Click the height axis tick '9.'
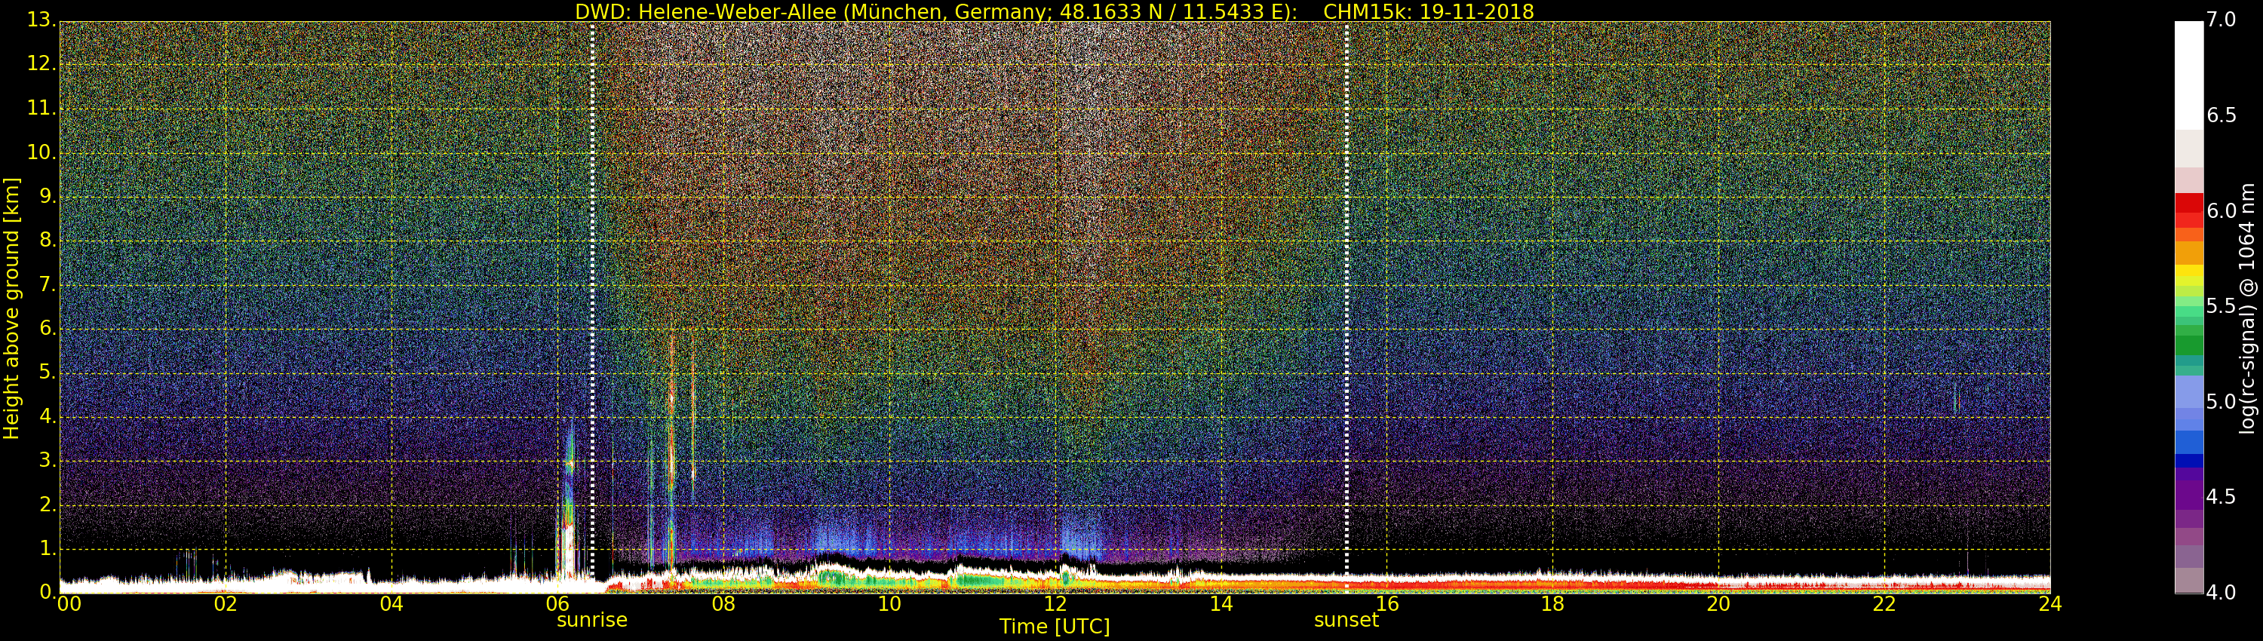This screenshot has height=641, width=2263. (48, 197)
